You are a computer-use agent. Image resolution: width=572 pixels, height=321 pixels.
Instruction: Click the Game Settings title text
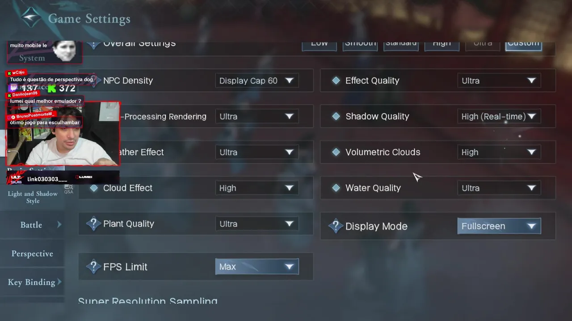point(89,19)
